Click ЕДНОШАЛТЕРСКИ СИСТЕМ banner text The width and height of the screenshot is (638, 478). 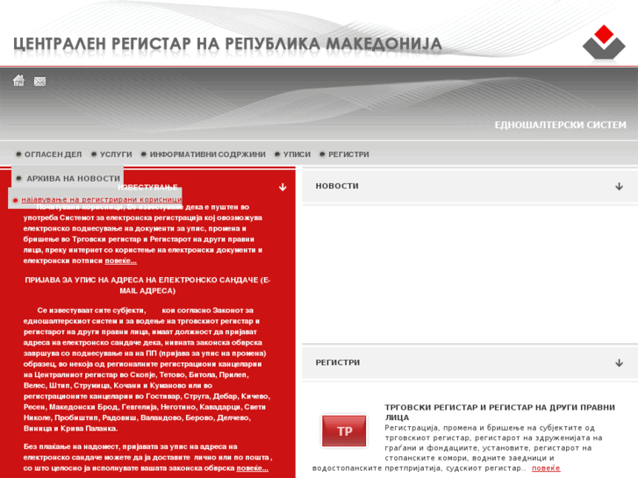(560, 125)
